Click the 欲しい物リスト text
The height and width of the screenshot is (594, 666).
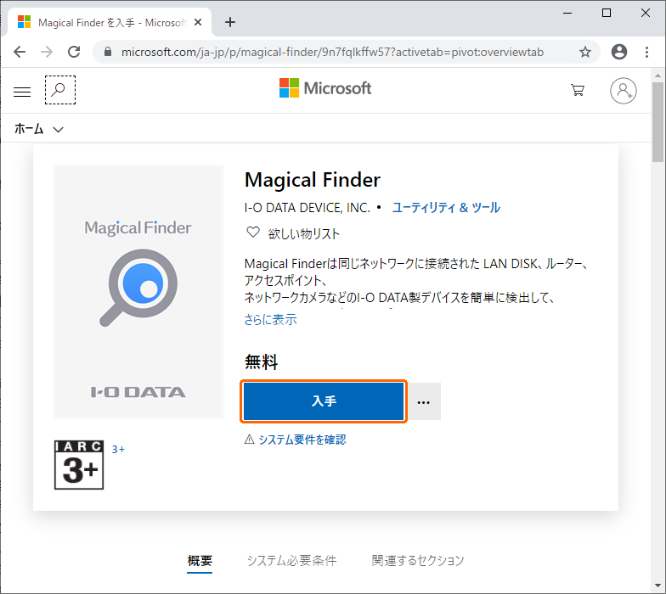coord(304,233)
